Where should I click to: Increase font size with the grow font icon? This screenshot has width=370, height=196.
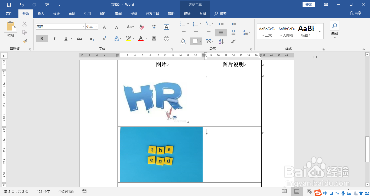pyautogui.click(x=105, y=27)
